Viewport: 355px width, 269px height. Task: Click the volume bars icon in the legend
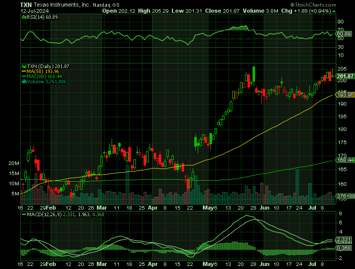[24, 82]
